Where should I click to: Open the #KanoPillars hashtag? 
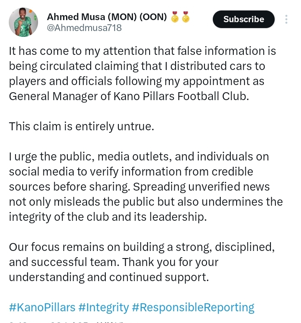coord(42,307)
